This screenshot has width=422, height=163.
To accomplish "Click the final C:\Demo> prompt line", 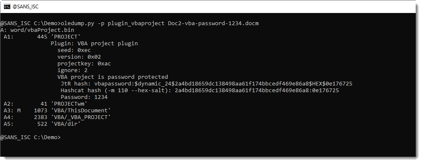I will tap(31, 137).
